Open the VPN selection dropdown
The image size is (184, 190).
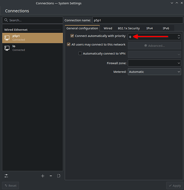154,54
